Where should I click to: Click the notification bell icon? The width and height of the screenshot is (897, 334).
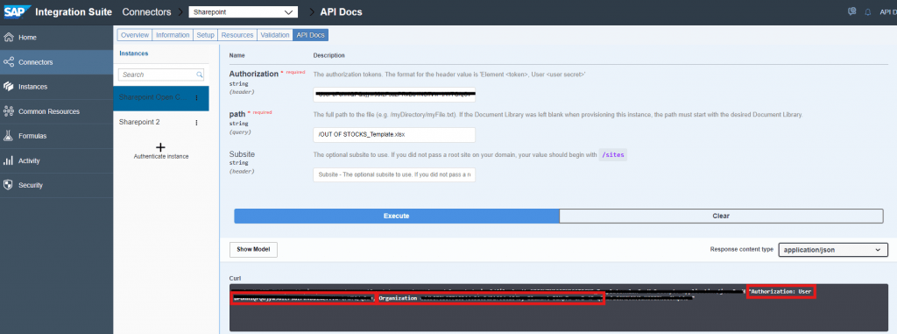pos(868,12)
